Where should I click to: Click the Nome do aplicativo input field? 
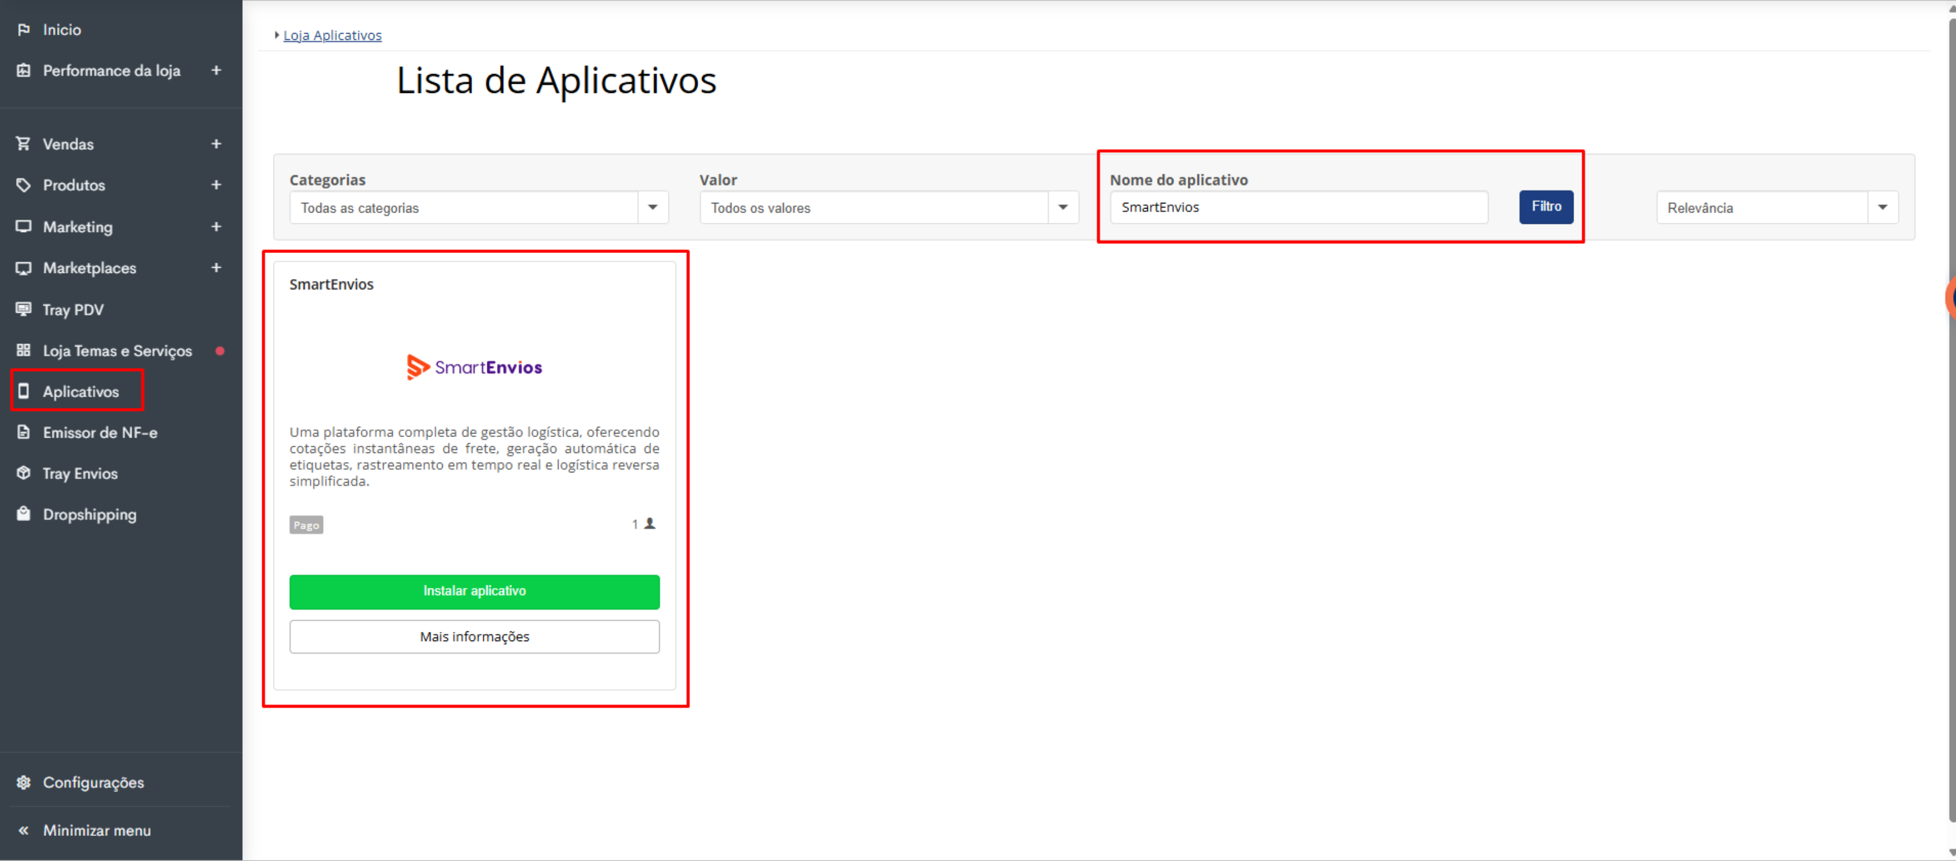tap(1298, 207)
